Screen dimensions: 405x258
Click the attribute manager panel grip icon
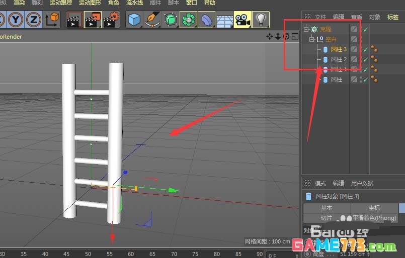tap(307, 183)
